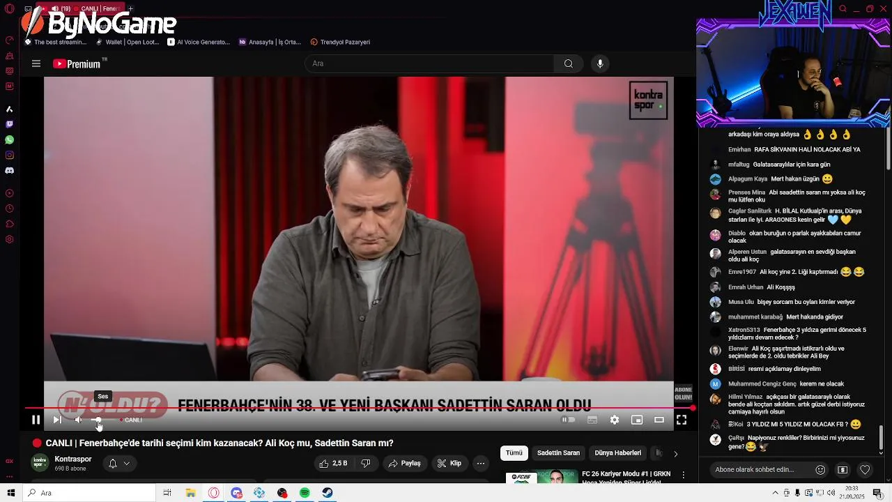The image size is (892, 502).
Task: Send a heart reaction in chat
Action: [865, 470]
